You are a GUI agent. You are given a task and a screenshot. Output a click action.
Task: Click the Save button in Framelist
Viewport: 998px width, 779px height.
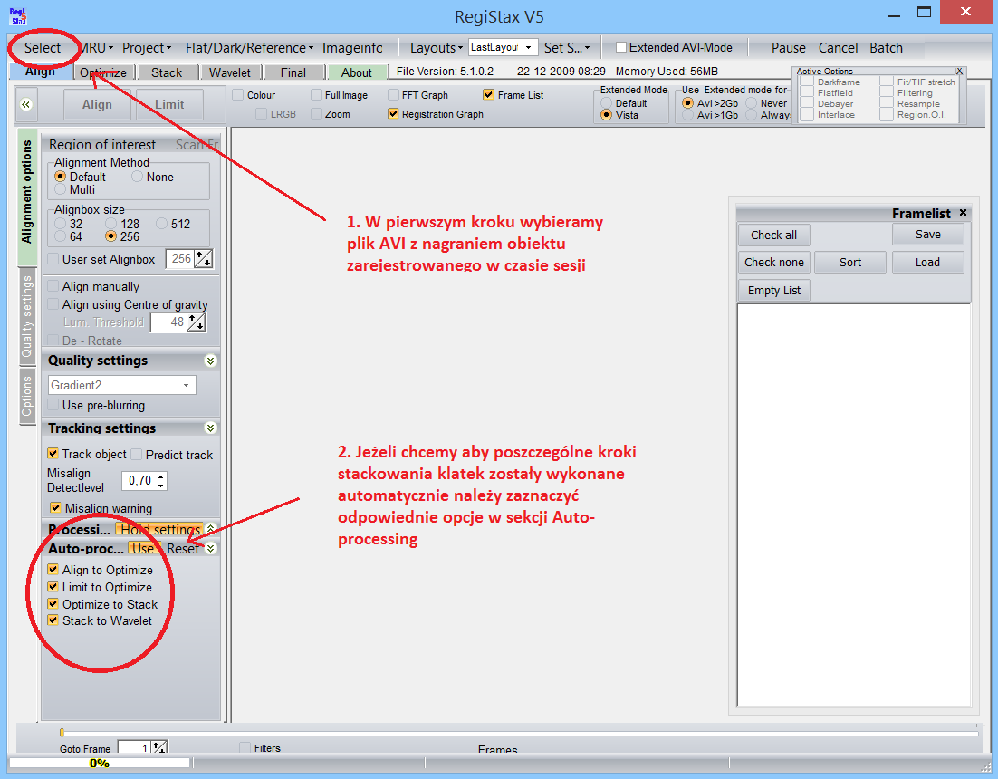(928, 235)
